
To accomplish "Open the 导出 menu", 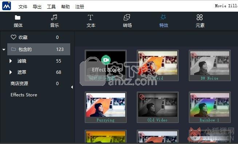I will (37, 7).
